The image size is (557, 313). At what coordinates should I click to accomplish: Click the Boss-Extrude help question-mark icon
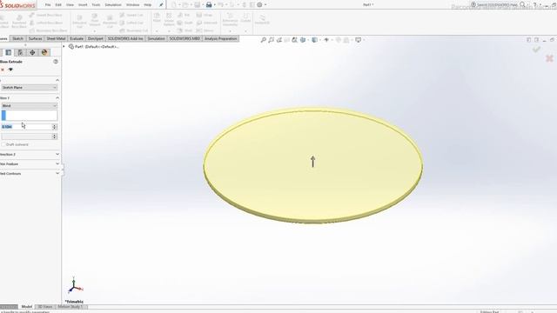tap(56, 62)
